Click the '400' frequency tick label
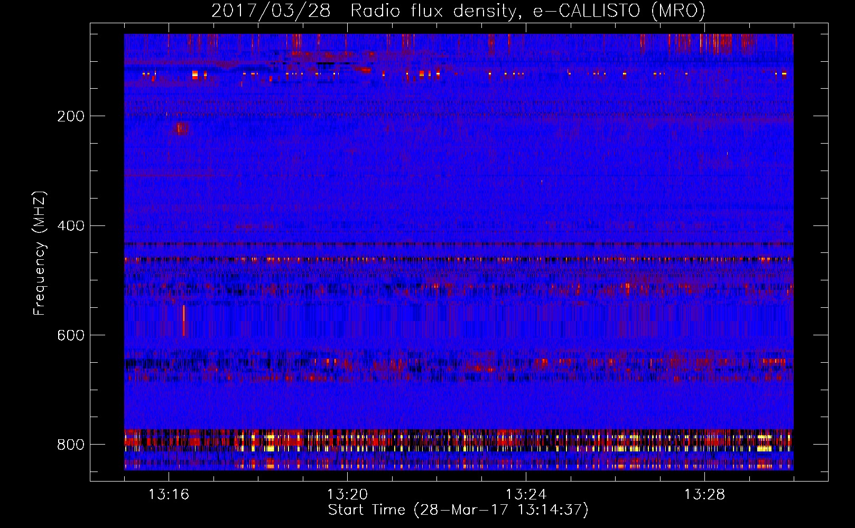 [70, 226]
